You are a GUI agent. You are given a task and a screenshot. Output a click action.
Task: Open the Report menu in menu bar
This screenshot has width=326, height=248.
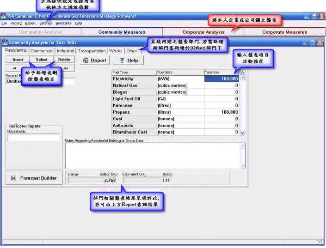(x=31, y=23)
